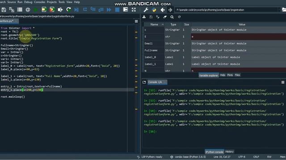Click the label_1 variable row

(214, 64)
